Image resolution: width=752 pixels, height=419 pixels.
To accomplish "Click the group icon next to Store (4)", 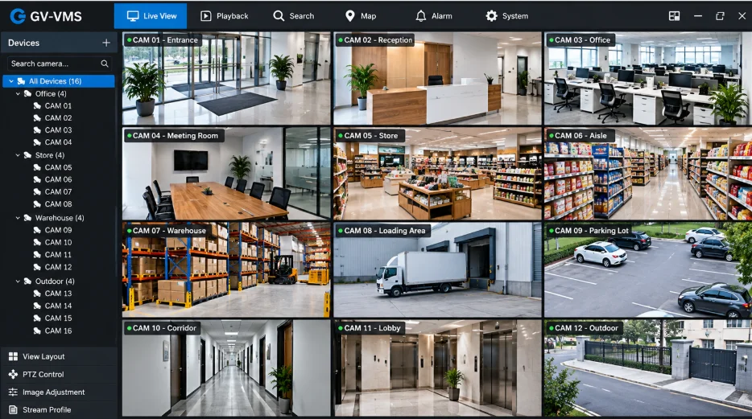I will coord(28,155).
